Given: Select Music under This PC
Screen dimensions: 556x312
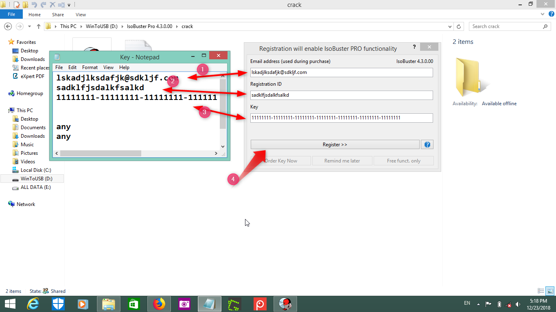Looking at the screenshot, I should (27, 145).
